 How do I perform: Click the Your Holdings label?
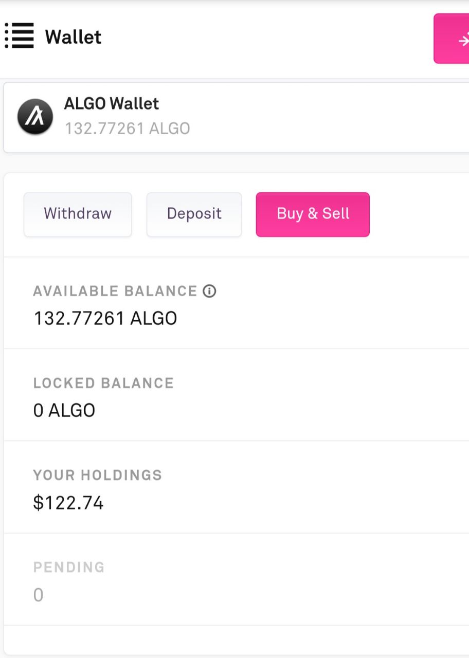[98, 476]
